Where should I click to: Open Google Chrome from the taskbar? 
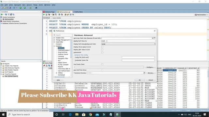tap(90, 114)
